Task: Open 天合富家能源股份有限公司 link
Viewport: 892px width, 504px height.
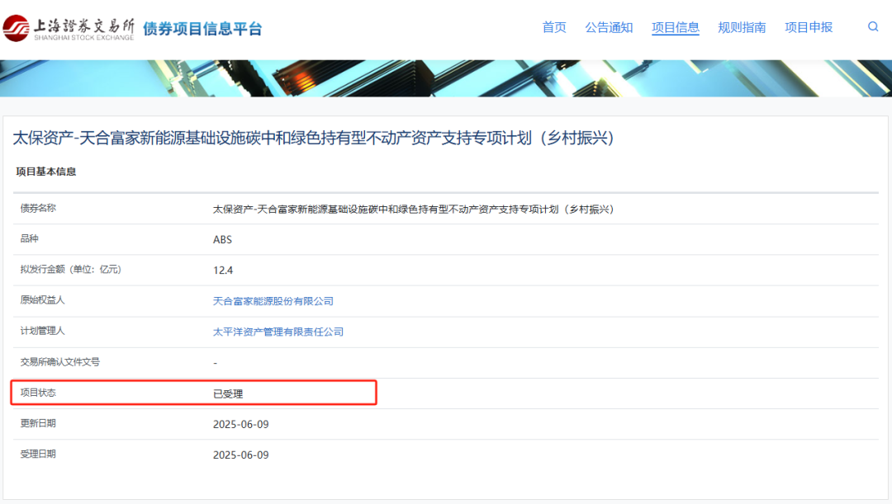Action: [x=273, y=301]
